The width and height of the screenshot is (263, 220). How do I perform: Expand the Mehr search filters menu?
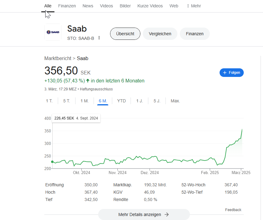pyautogui.click(x=194, y=6)
